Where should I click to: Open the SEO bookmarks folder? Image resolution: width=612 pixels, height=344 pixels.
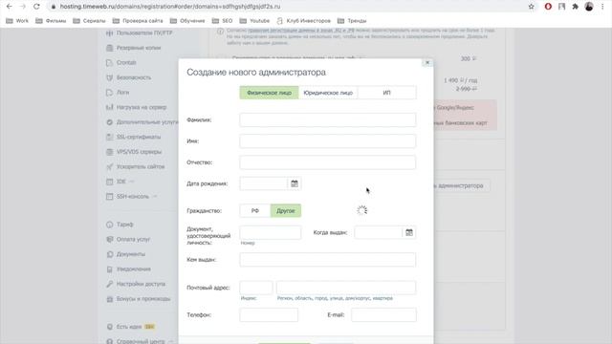pyautogui.click(x=222, y=21)
